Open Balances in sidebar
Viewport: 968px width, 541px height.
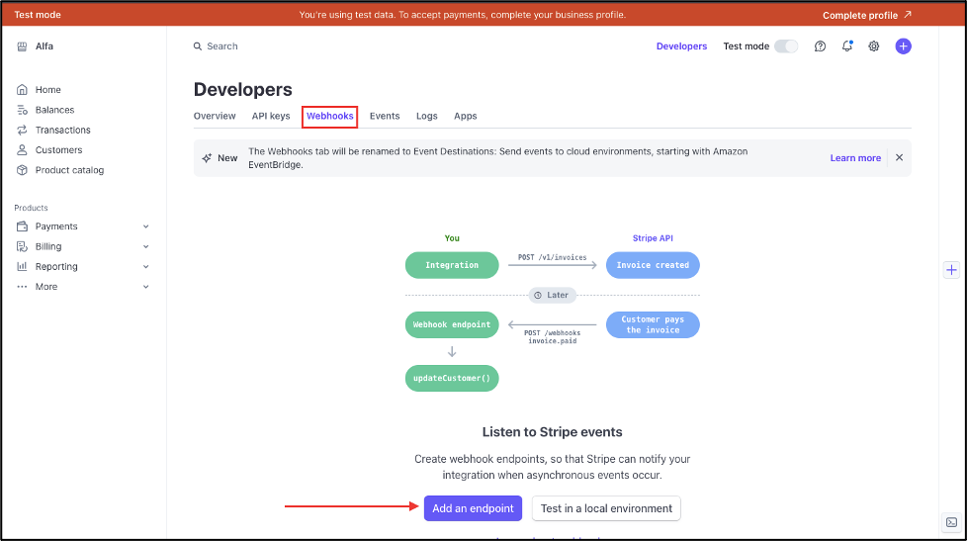pyautogui.click(x=55, y=110)
